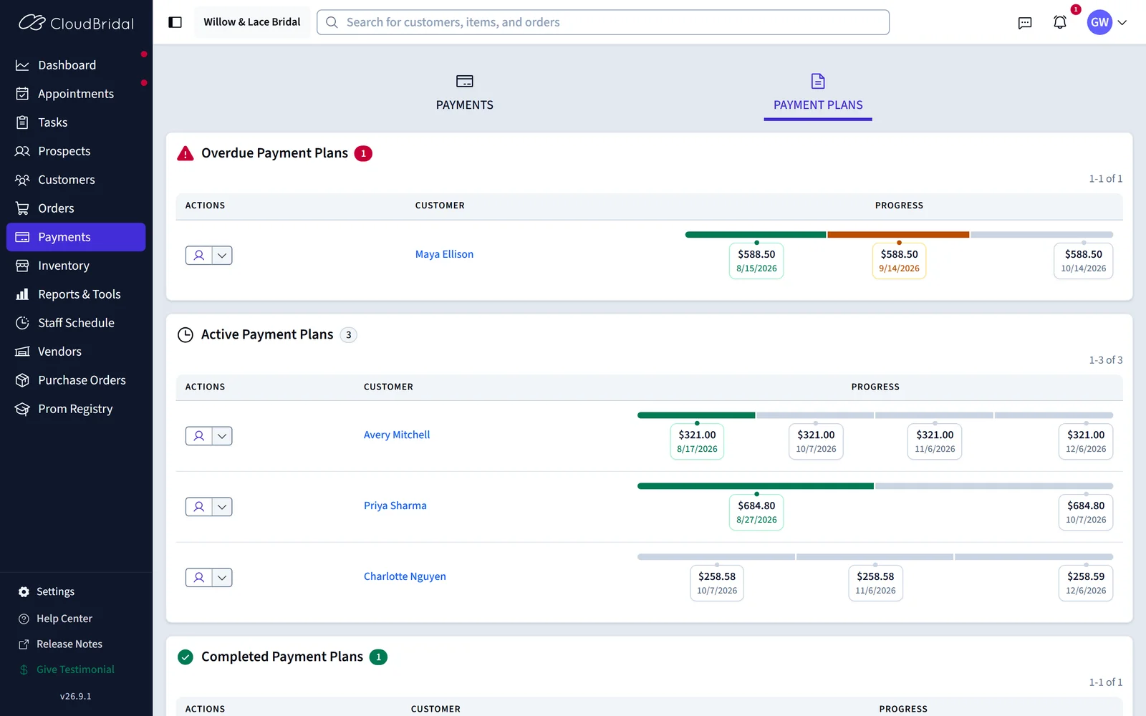Click Avery Mitchell's view customer button
The height and width of the screenshot is (716, 1146).
click(199, 436)
